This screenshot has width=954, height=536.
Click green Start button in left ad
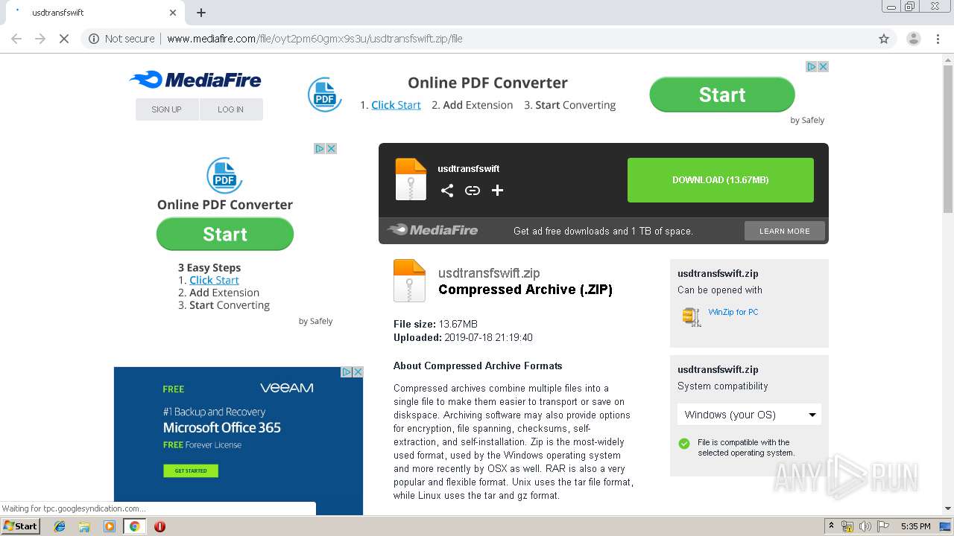tap(225, 234)
